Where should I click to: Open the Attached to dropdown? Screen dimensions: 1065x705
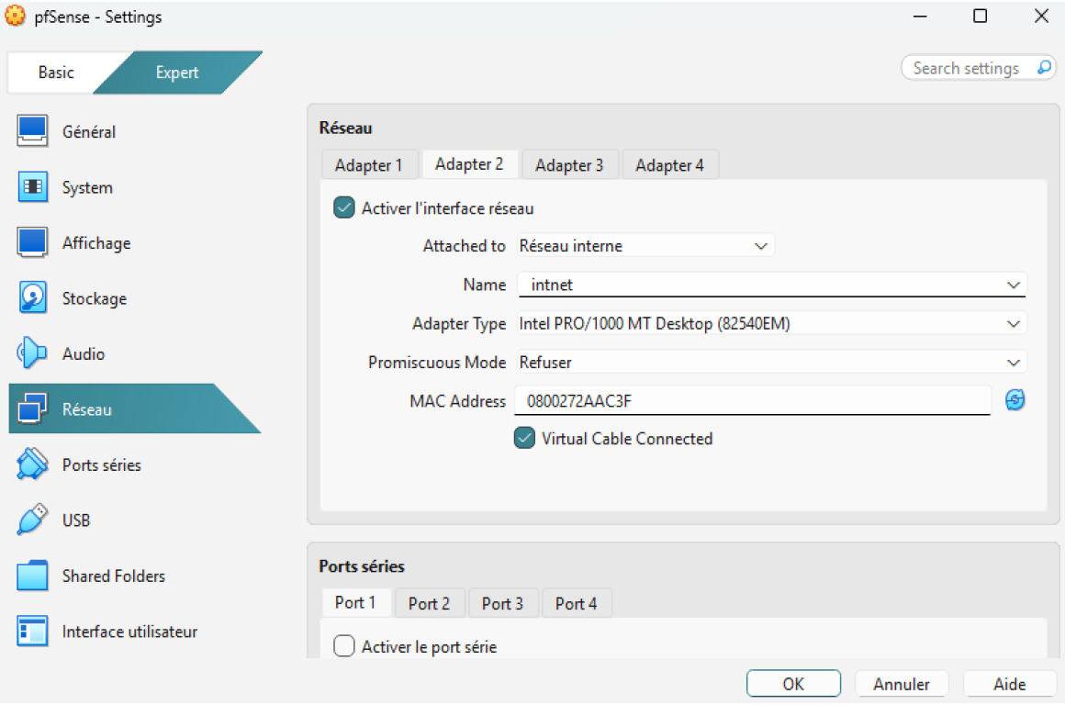[x=645, y=245]
